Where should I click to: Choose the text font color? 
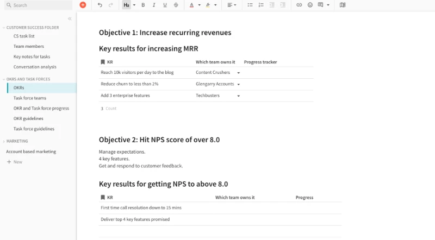(191, 5)
